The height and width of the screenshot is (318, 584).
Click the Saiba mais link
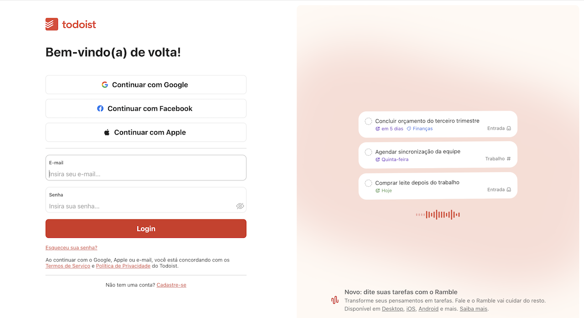[x=473, y=308]
